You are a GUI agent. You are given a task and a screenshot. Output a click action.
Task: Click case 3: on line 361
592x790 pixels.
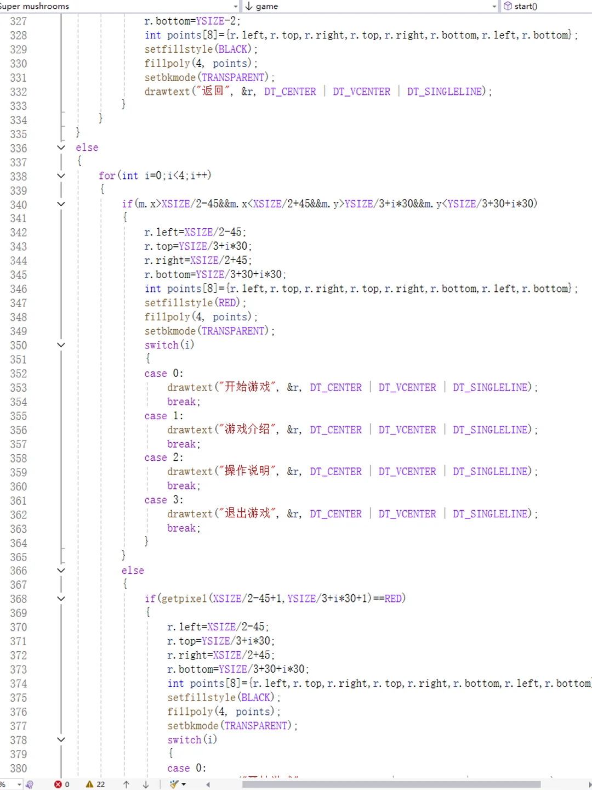pos(164,500)
